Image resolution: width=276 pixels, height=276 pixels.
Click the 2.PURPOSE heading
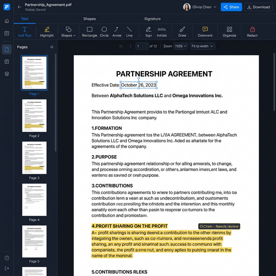click(104, 157)
